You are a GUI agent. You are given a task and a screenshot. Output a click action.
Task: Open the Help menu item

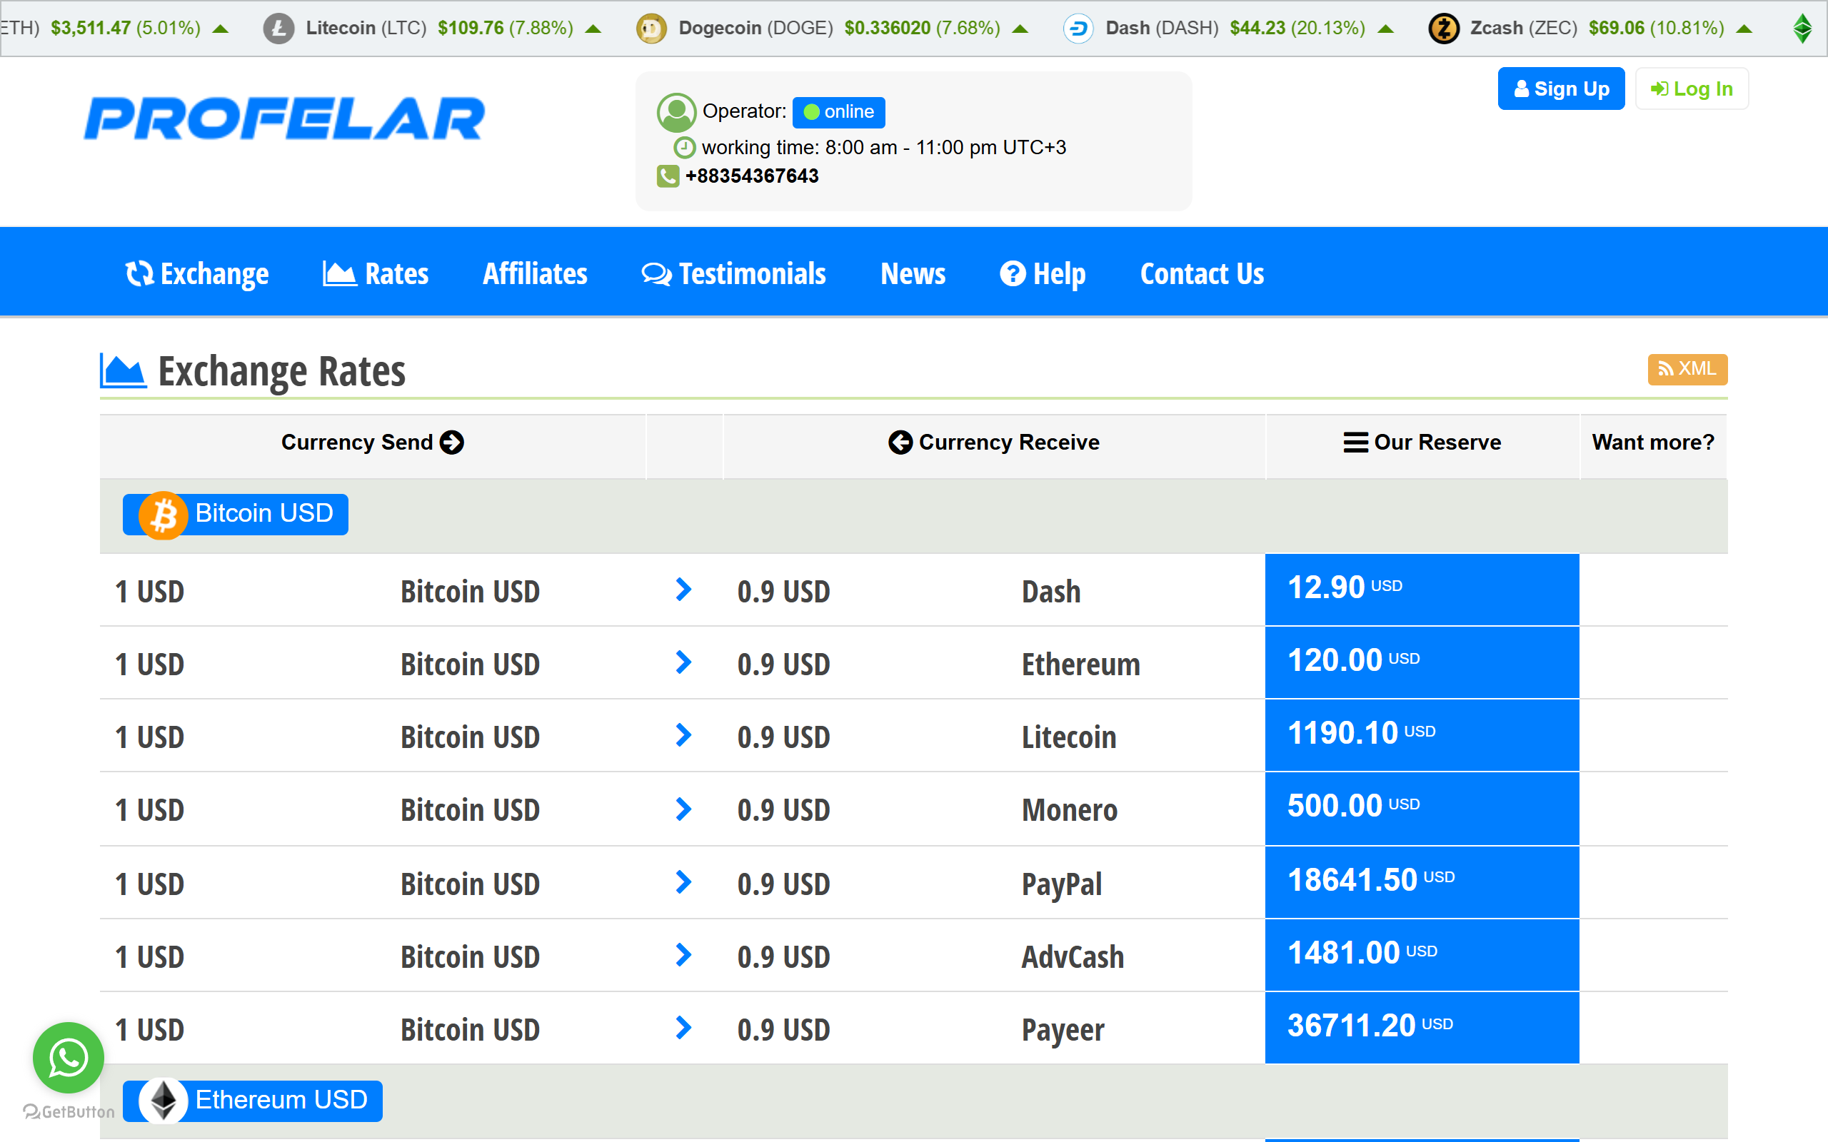[x=1043, y=273]
